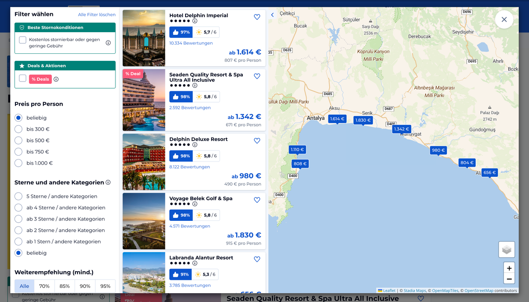Collapse the map with the left chevron

coord(272,15)
